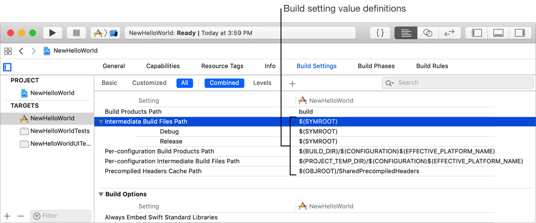Select the NewHelloWorldUITests target

[x=55, y=144]
